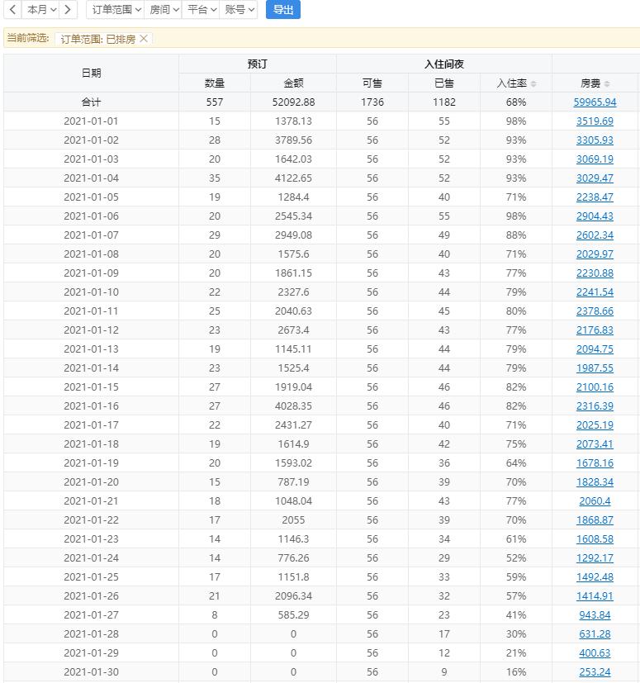
Task: Open room fee link 2904.43
Action: pyautogui.click(x=595, y=216)
